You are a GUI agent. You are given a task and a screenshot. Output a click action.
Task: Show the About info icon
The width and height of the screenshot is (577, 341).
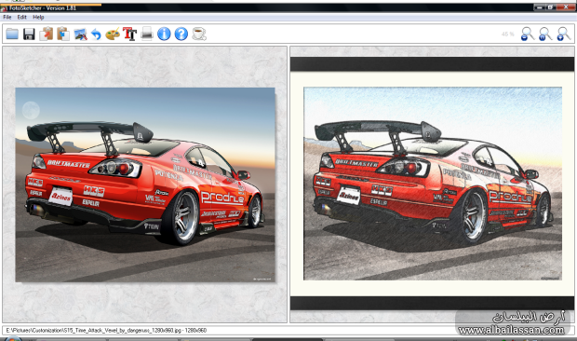point(164,34)
